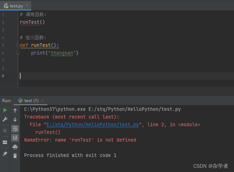Select the test (1) Run tab
234x172 pixels.
pos(30,101)
